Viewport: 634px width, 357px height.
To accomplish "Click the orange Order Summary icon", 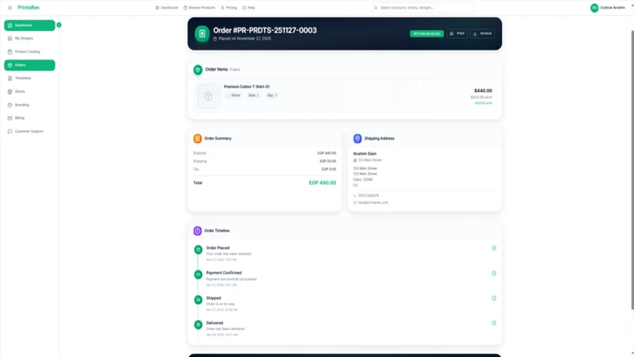I will (x=197, y=138).
